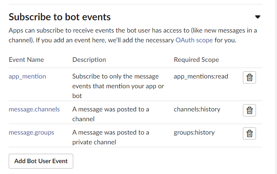The width and height of the screenshot is (277, 174).
Task: Click the Required Scope column header
Action: click(x=196, y=60)
